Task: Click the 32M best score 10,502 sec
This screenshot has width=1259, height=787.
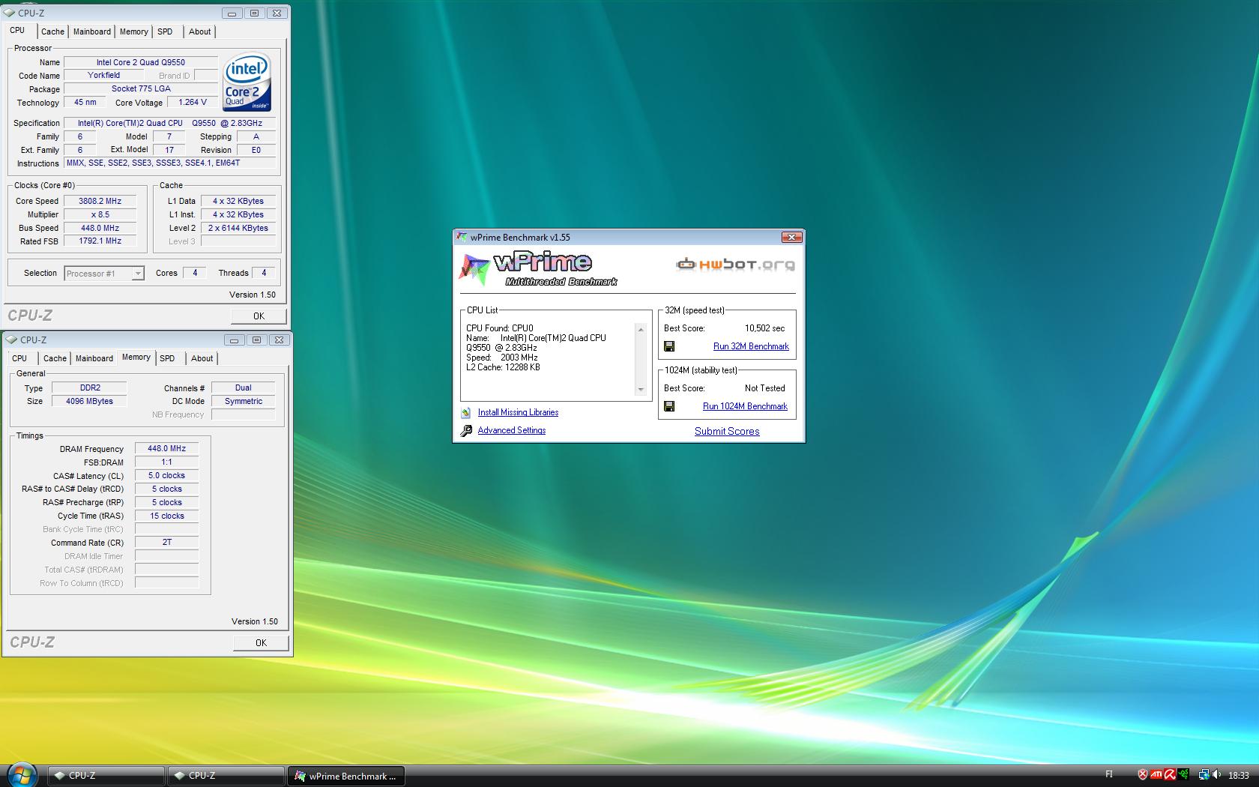Action: click(x=764, y=328)
